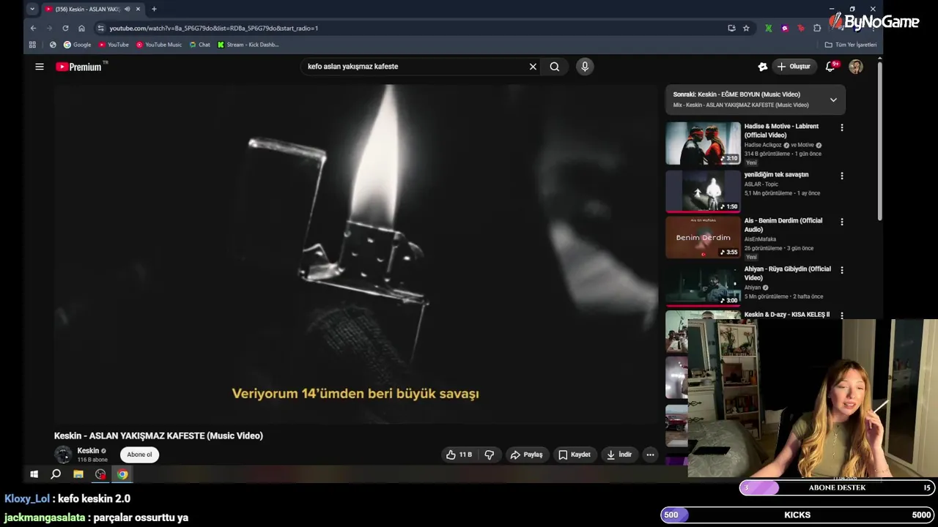Open the account avatar menu
This screenshot has width=938, height=527.
pos(856,67)
